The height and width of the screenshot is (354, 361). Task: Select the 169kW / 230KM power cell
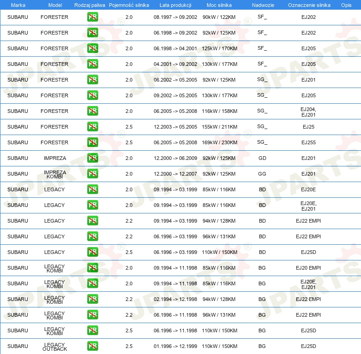point(219,142)
